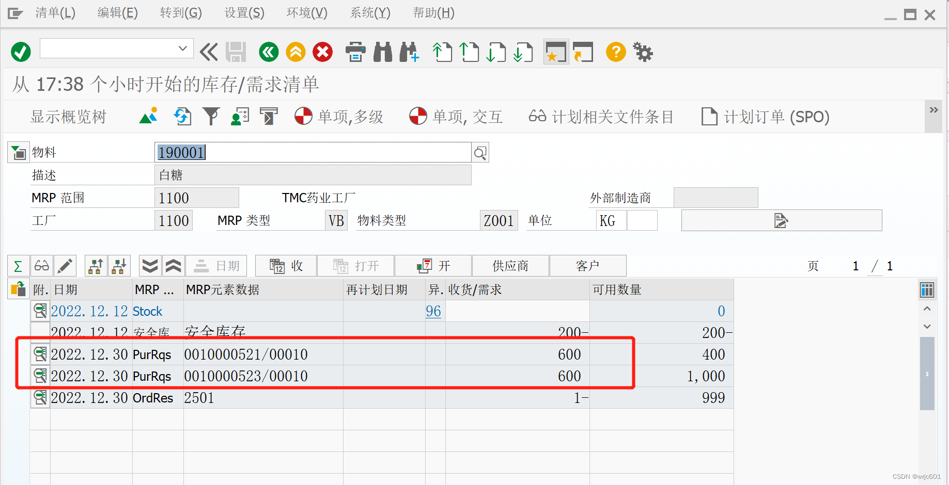Viewport: 949px width, 485px height.
Task: Click the Save floppy disk icon
Action: [236, 52]
